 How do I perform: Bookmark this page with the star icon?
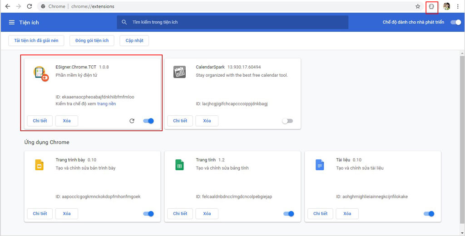click(x=418, y=6)
